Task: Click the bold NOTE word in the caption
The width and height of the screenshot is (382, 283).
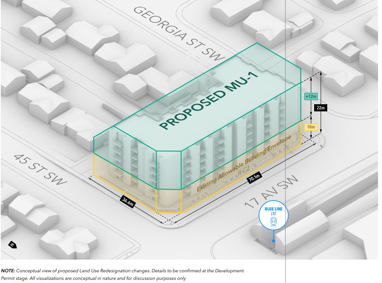Action: [x=8, y=271]
